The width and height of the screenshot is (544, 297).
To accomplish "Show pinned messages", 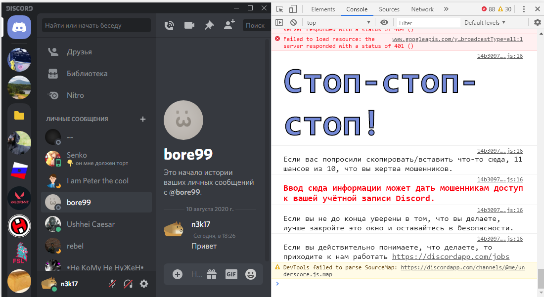I will tap(209, 25).
